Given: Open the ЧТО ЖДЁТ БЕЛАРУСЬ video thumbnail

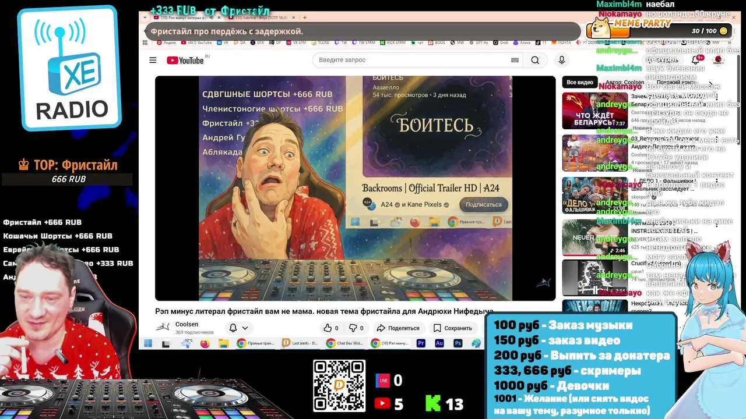Looking at the screenshot, I should 594,111.
